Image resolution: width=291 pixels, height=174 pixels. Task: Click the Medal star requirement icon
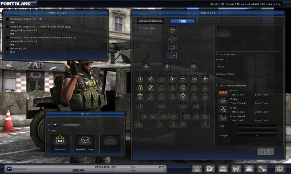pos(223,109)
